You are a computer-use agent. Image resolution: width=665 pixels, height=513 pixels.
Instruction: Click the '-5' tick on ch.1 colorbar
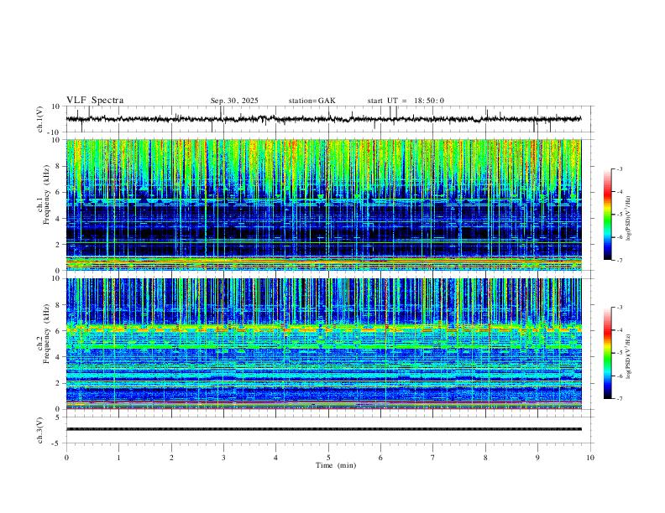[619, 215]
